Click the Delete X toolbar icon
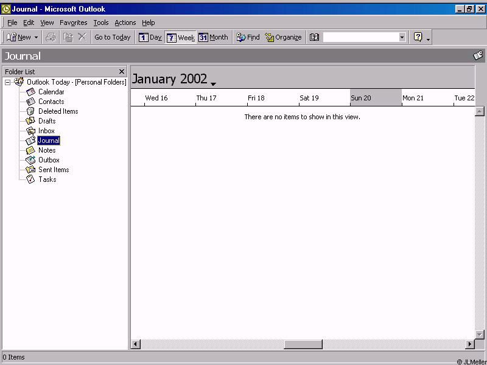The image size is (487, 365). 82,37
